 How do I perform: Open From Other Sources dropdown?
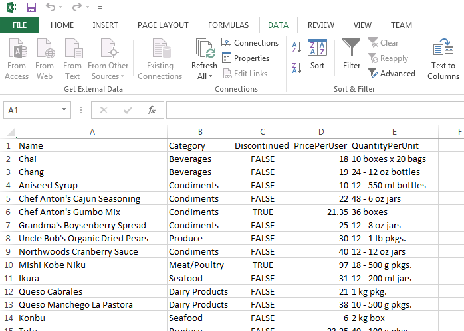point(108,59)
